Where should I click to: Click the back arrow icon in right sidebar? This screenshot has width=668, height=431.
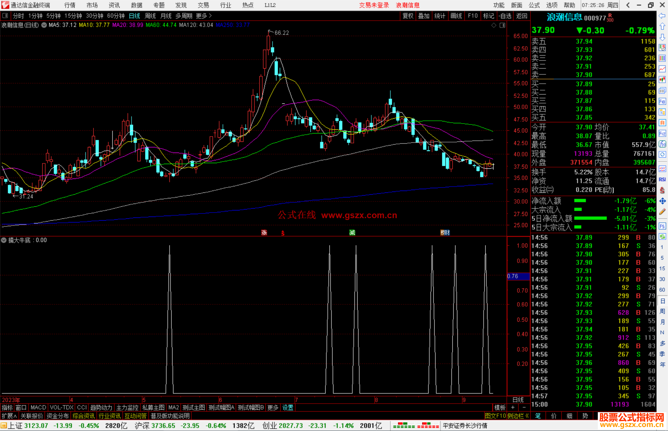click(x=662, y=16)
